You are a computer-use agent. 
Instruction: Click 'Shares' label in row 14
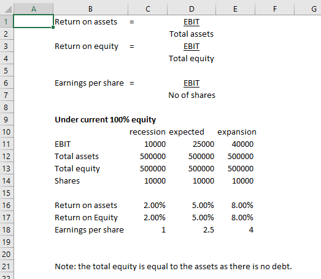coord(67,181)
